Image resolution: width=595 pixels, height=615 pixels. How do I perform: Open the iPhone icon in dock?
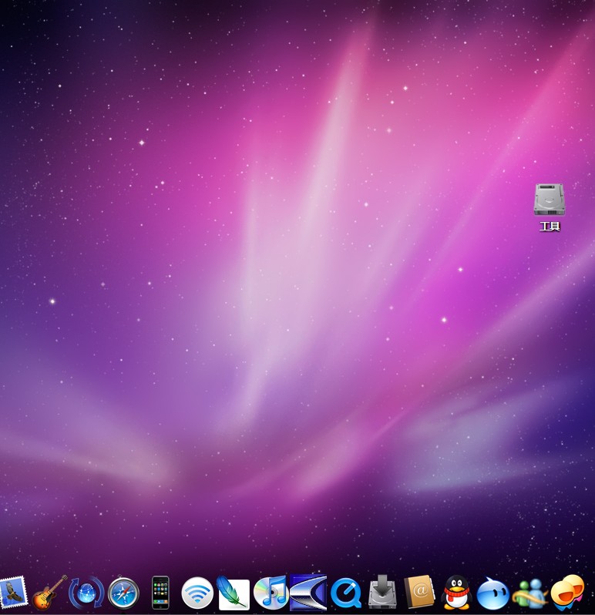160,593
